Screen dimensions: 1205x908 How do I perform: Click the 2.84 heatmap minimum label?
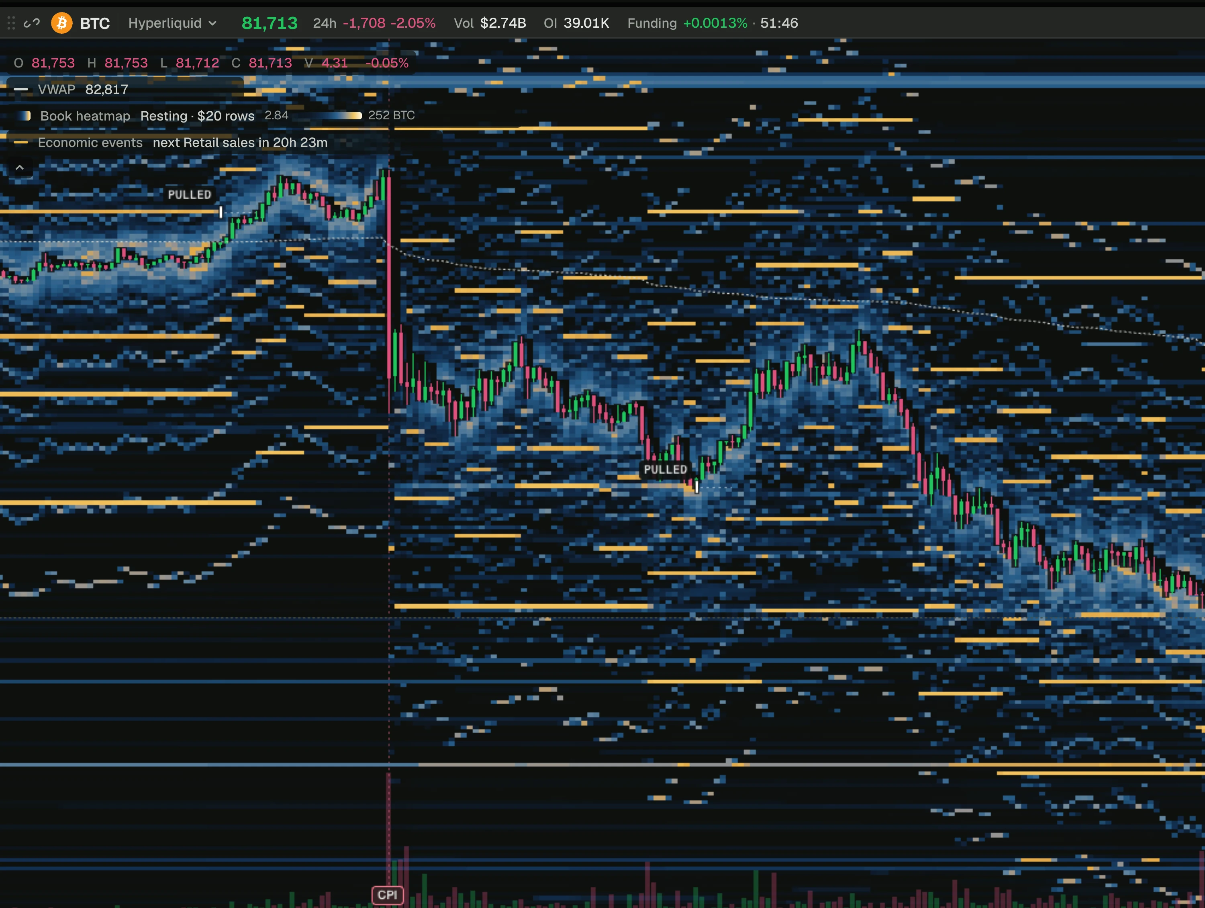[x=276, y=116]
